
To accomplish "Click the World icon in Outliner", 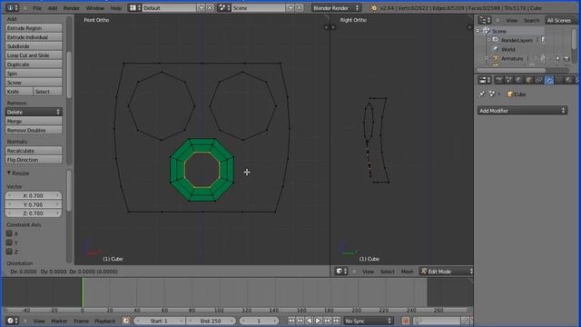I will click(x=497, y=49).
